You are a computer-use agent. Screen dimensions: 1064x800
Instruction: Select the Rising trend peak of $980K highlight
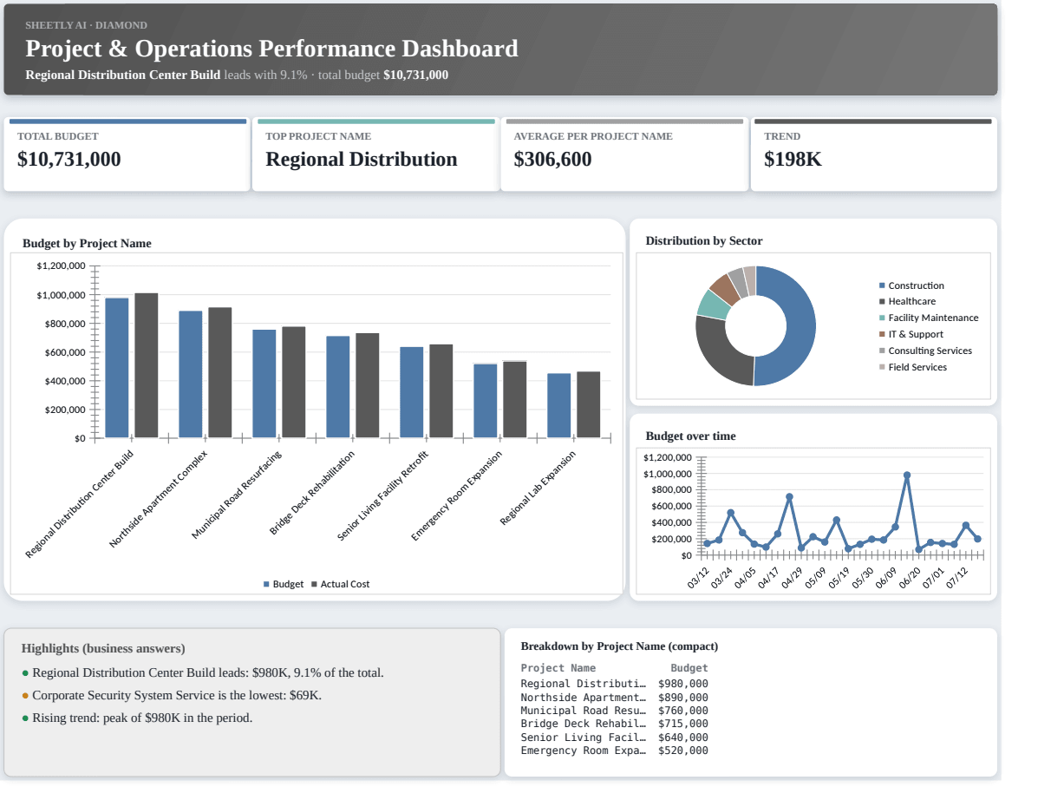point(137,718)
